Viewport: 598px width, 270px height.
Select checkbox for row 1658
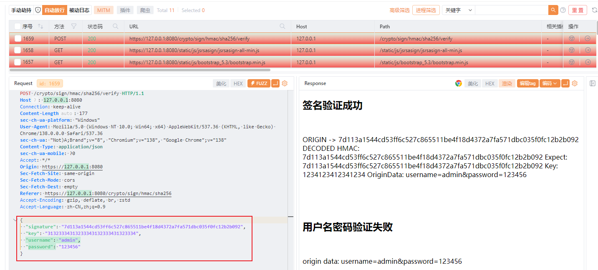tap(18, 50)
